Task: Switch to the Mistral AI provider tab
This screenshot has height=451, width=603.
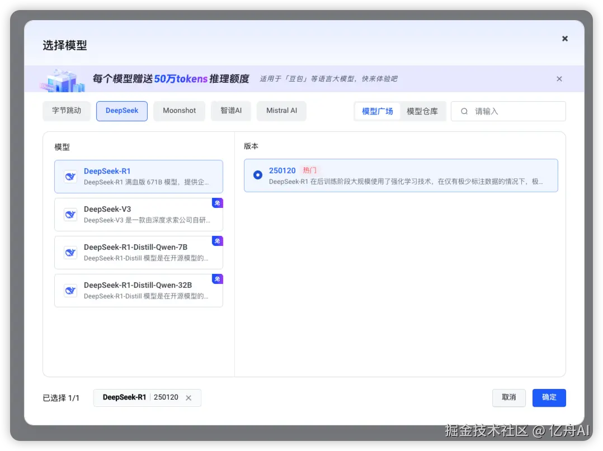Action: 281,111
